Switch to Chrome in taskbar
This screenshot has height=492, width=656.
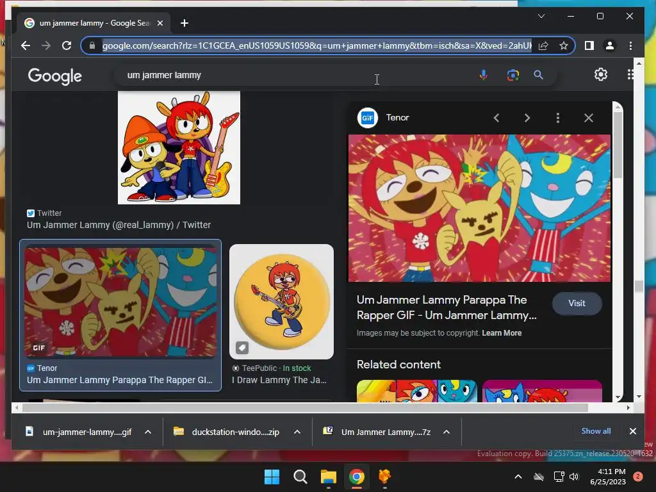(x=356, y=477)
